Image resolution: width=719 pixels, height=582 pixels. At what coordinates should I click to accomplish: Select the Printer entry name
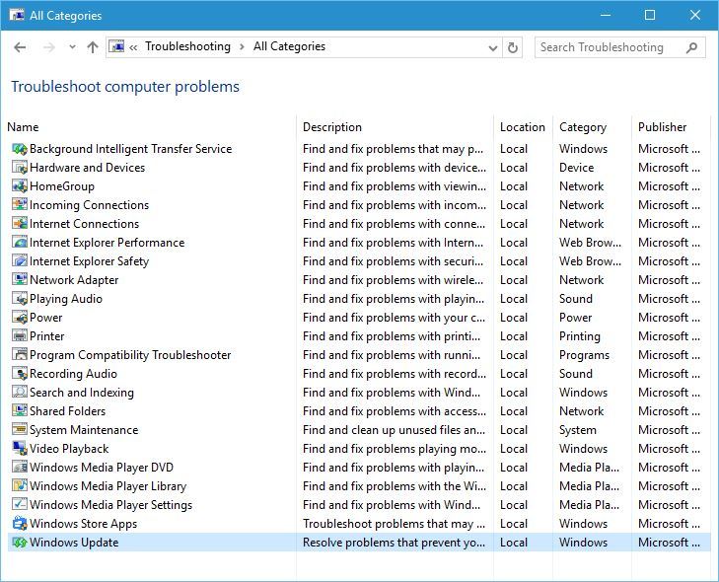pyautogui.click(x=47, y=336)
